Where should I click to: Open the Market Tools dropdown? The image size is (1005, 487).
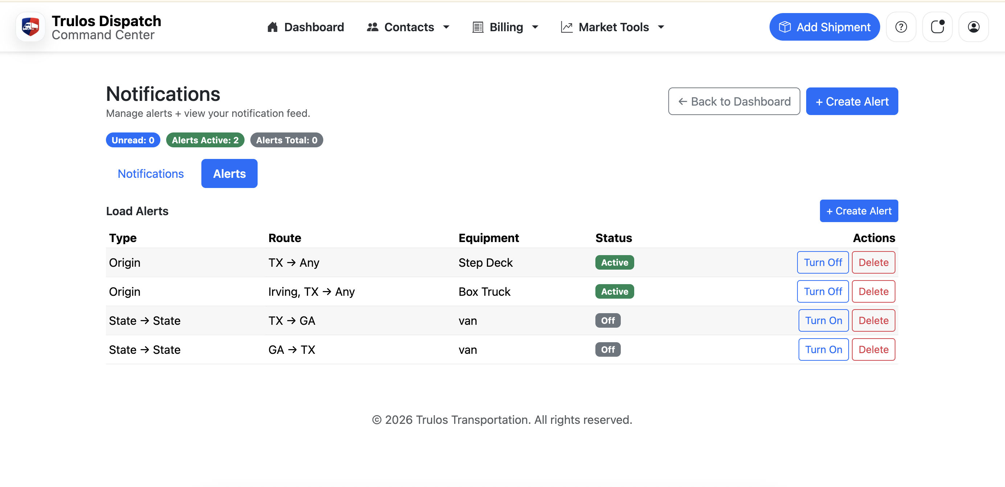coord(661,27)
